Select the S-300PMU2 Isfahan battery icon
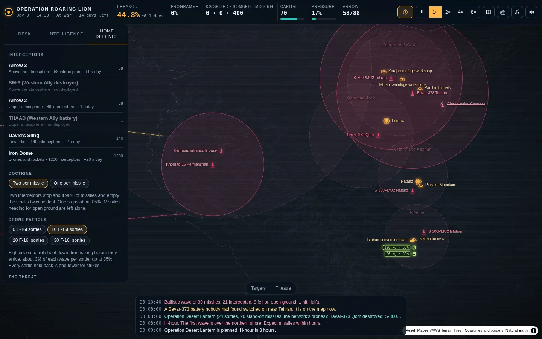542x339 pixels. click(x=424, y=232)
